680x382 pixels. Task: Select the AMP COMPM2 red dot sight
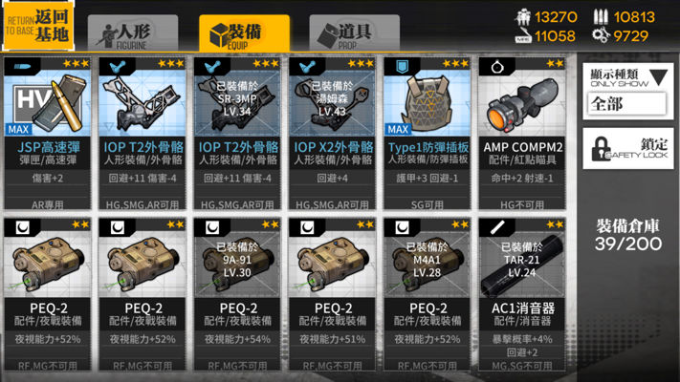(522, 134)
